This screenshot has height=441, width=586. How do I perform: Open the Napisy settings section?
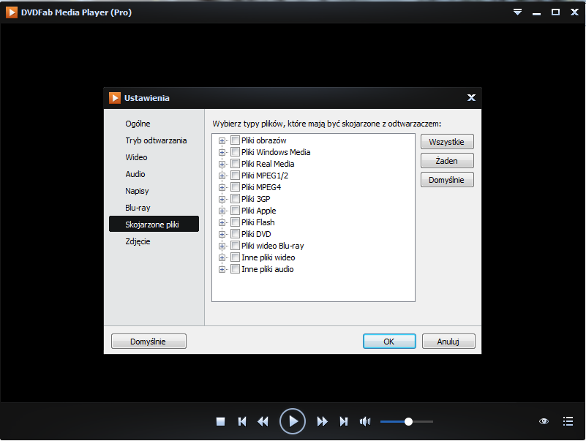click(137, 191)
